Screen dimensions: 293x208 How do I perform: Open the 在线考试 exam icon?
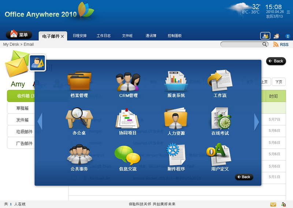pos(221,118)
